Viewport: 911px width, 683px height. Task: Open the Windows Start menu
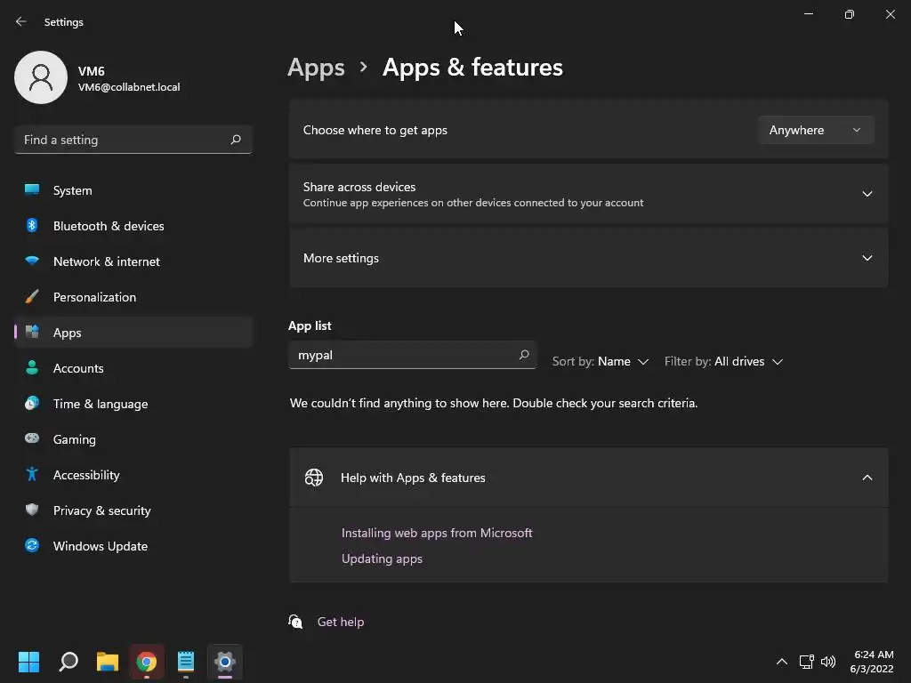29,662
